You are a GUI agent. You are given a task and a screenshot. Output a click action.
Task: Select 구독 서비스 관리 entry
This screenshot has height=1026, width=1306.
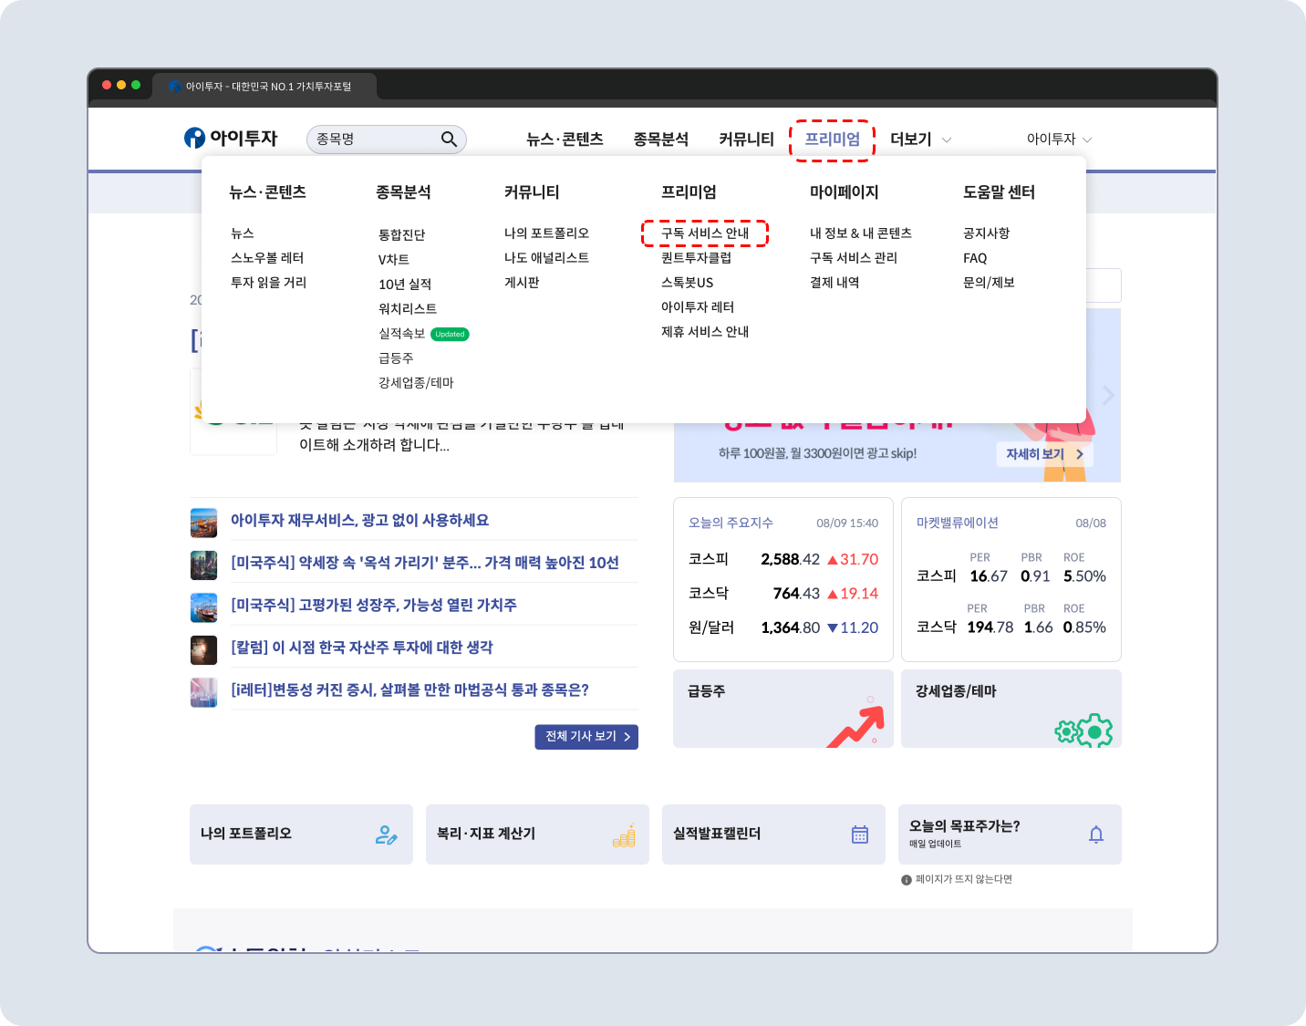(854, 258)
